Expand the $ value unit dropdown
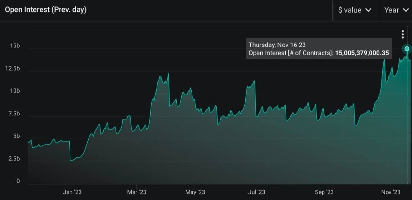 pos(355,10)
